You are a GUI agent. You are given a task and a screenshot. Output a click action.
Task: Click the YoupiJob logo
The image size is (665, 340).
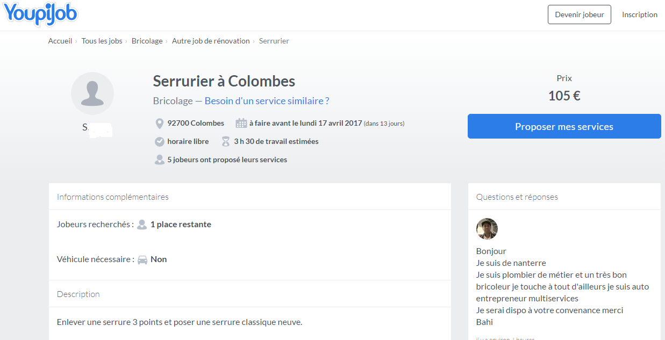41,15
